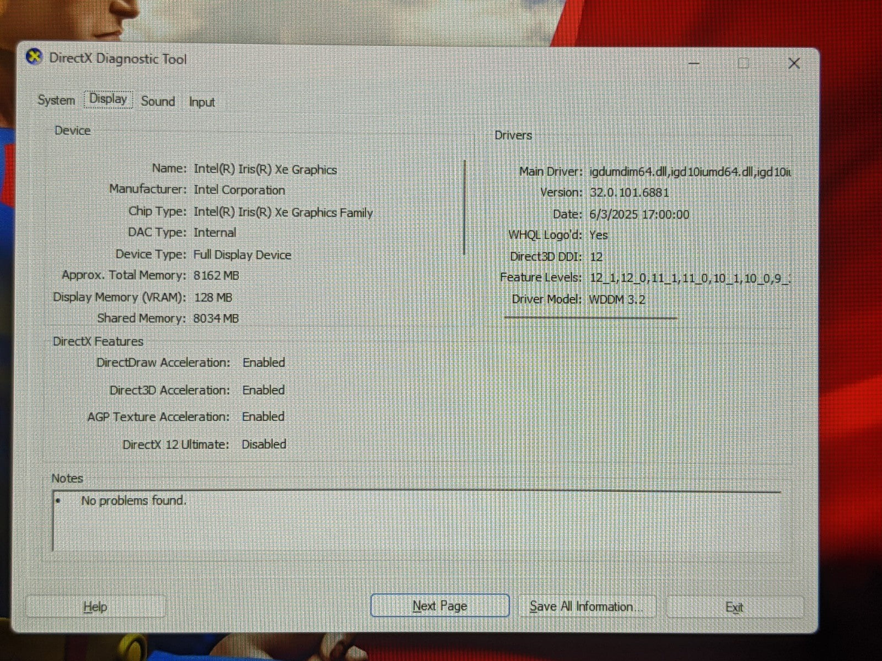Click the Drivers panel horizontal scrollbar
This screenshot has height=661, width=882.
click(x=590, y=318)
